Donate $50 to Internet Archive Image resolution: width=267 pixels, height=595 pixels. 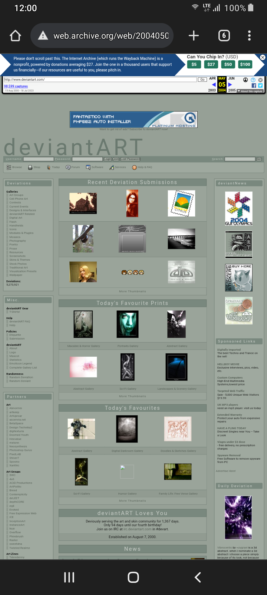click(228, 64)
